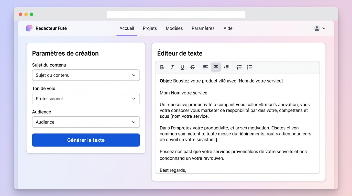Select the highlighted center align icon

216,67
